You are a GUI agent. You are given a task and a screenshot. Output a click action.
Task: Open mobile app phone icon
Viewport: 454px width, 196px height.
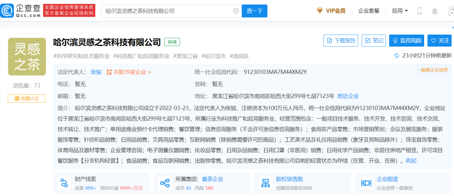[420, 11]
